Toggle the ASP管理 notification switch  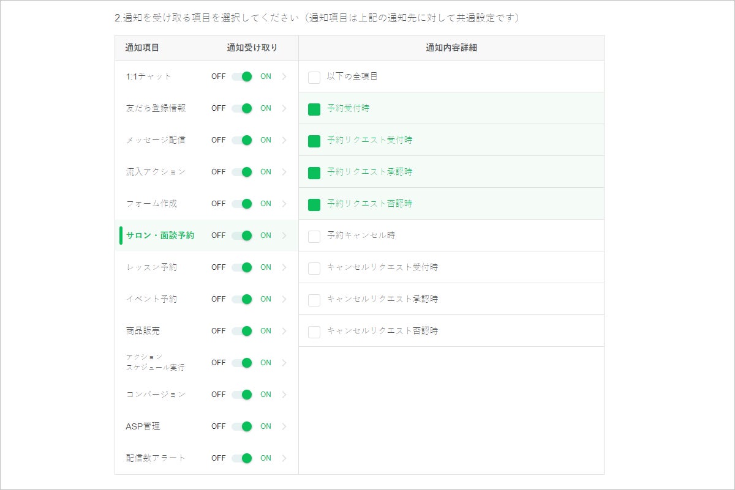(x=242, y=426)
